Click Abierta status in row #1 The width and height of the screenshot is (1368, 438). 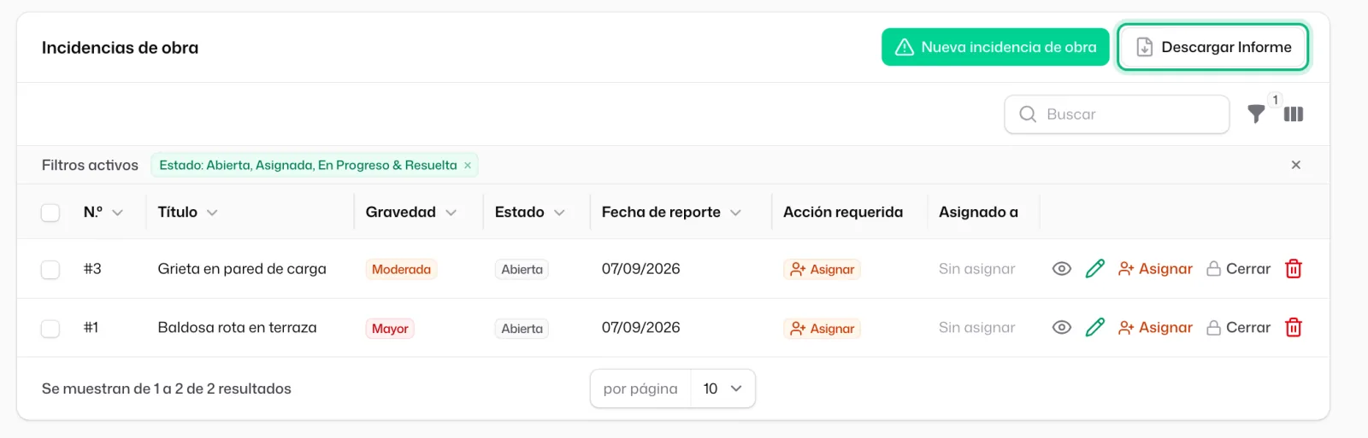coord(522,329)
